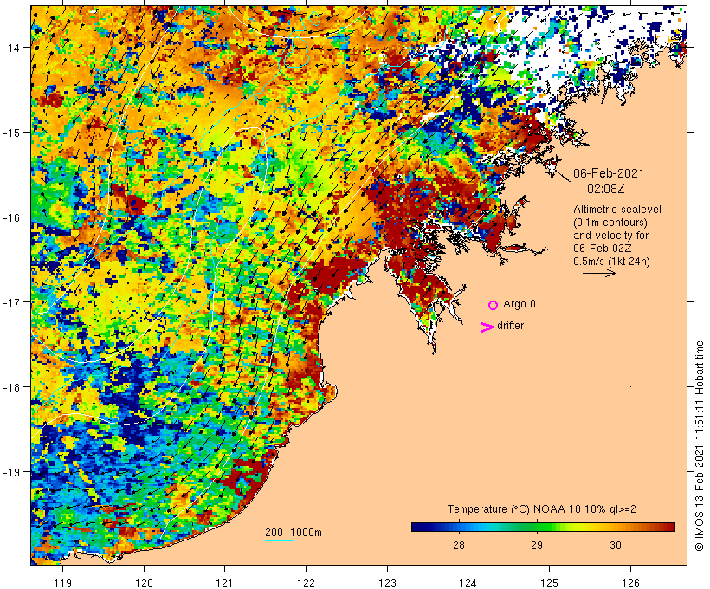Click the longitude axis label "121"
This screenshot has width=710, height=589.
(x=224, y=583)
